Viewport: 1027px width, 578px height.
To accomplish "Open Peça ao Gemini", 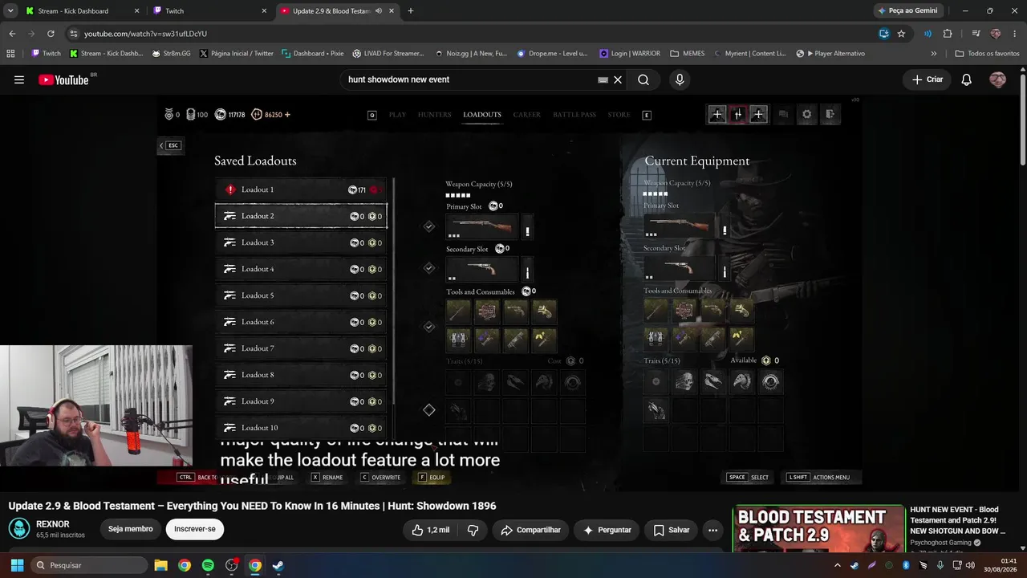I will tap(908, 11).
